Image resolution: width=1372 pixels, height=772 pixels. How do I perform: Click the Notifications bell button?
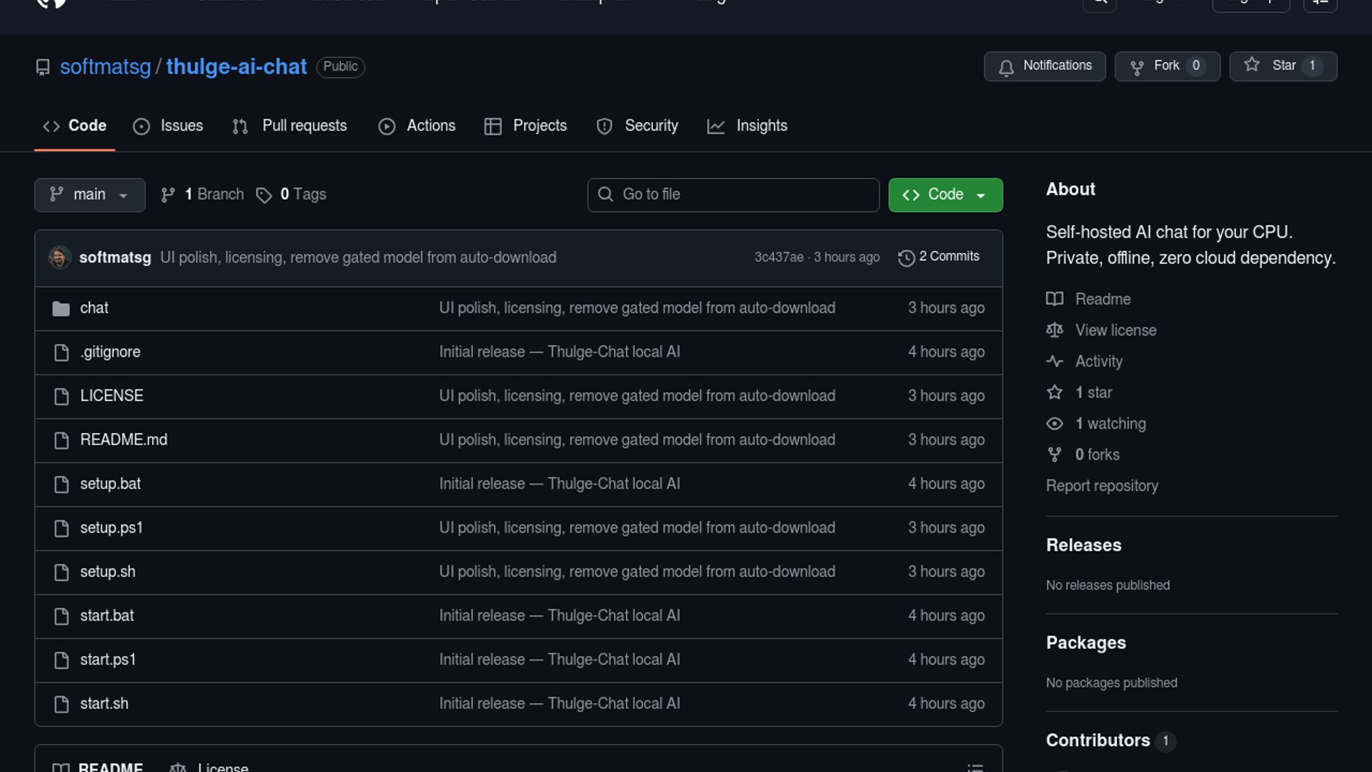point(1044,66)
